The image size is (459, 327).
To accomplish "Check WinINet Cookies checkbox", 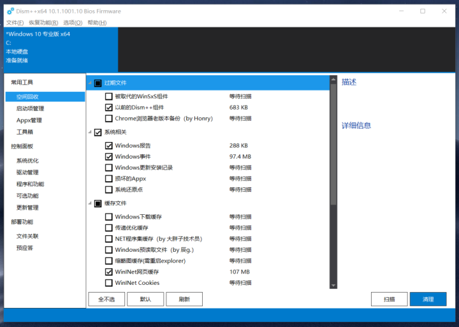I will pyautogui.click(x=108, y=283).
